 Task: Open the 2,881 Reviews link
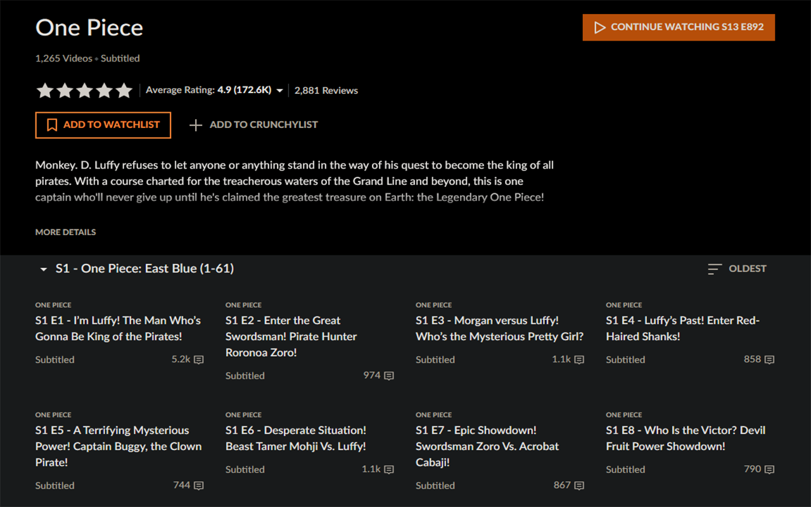coord(326,91)
